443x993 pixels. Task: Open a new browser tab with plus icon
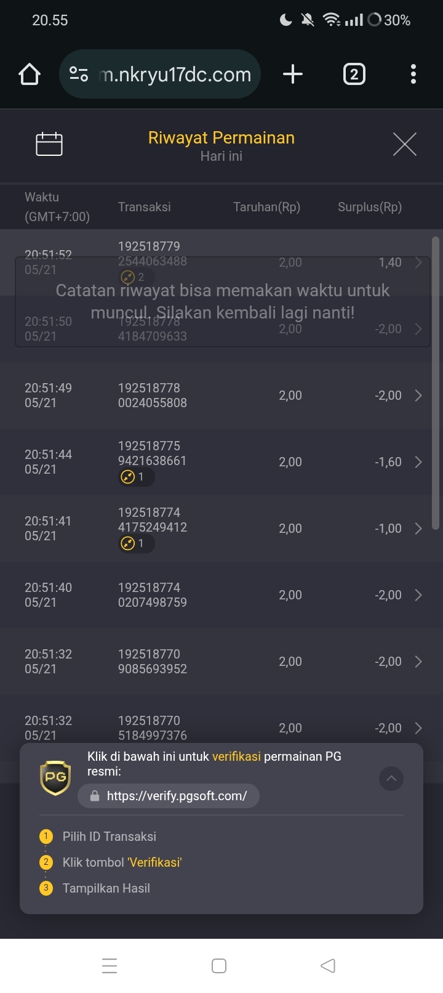point(293,75)
